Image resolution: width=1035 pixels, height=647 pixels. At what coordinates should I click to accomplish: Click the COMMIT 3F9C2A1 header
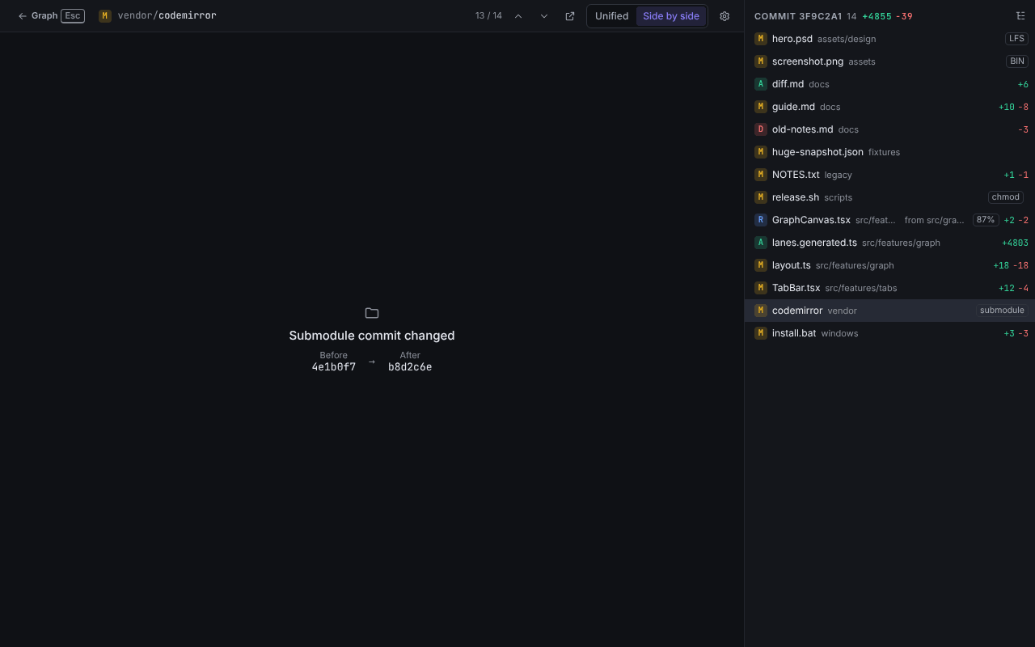(798, 16)
